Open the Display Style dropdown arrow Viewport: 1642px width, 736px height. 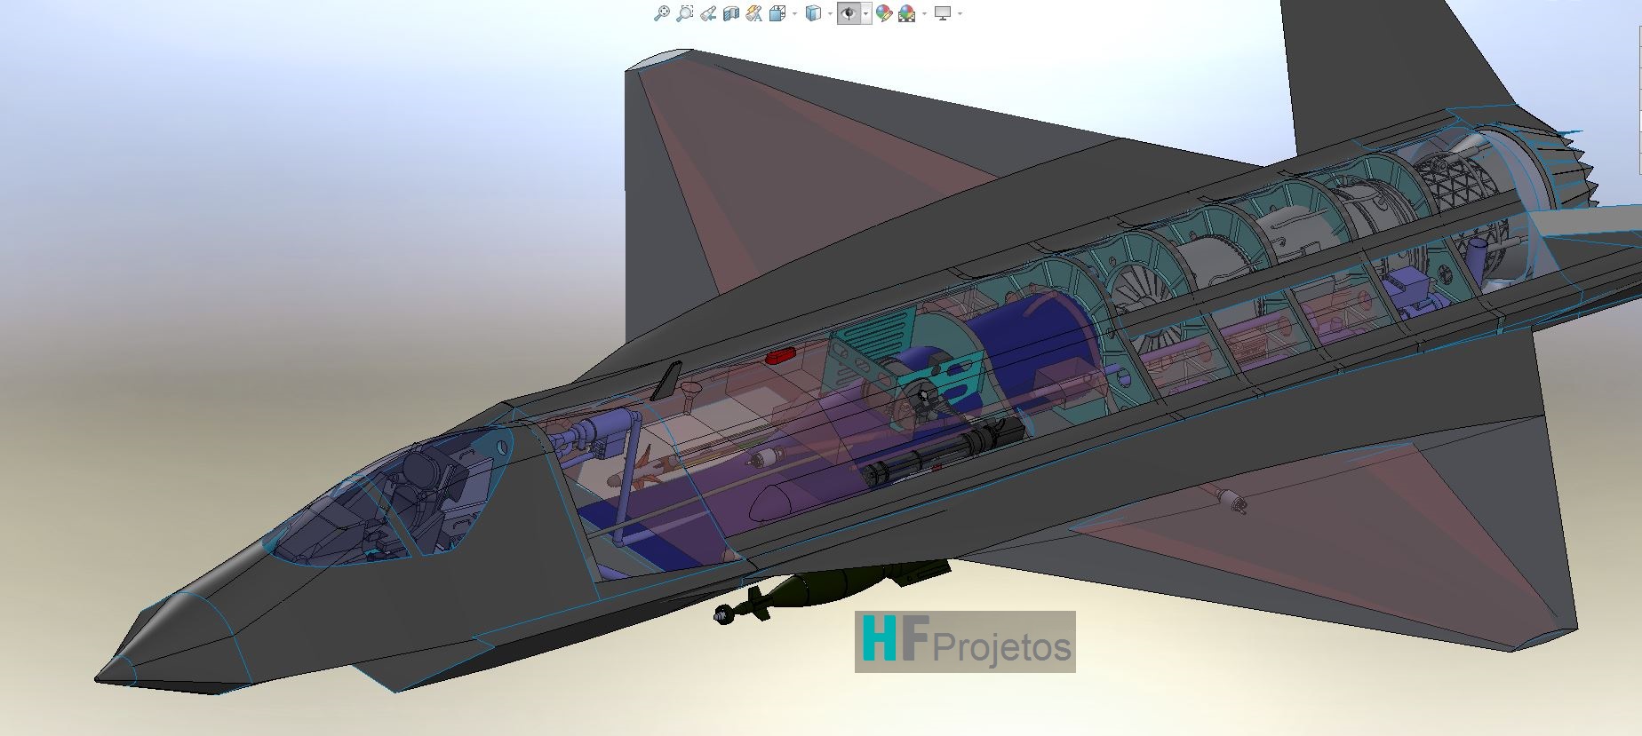pyautogui.click(x=830, y=13)
